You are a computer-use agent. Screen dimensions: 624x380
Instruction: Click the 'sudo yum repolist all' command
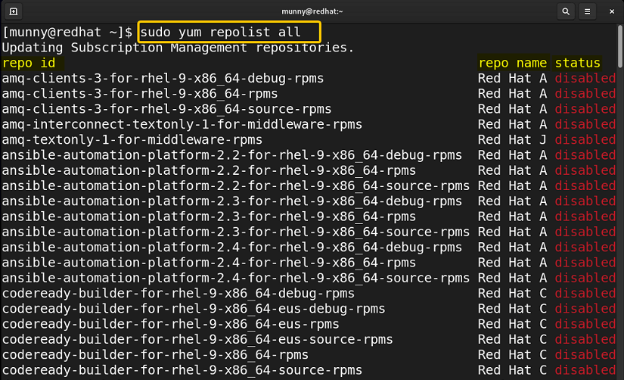point(220,32)
